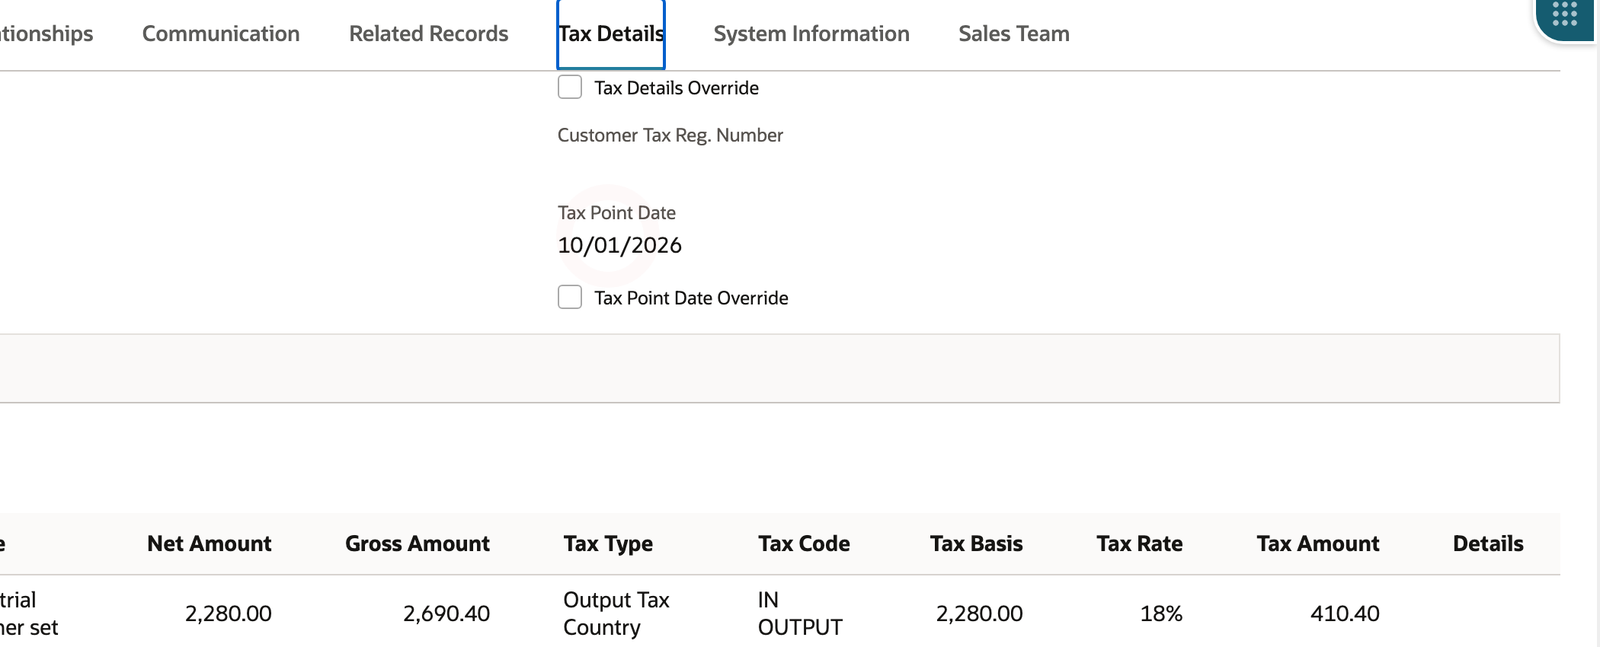Enable the Tax Details Override checkbox
The height and width of the screenshot is (647, 1600).
[570, 88]
